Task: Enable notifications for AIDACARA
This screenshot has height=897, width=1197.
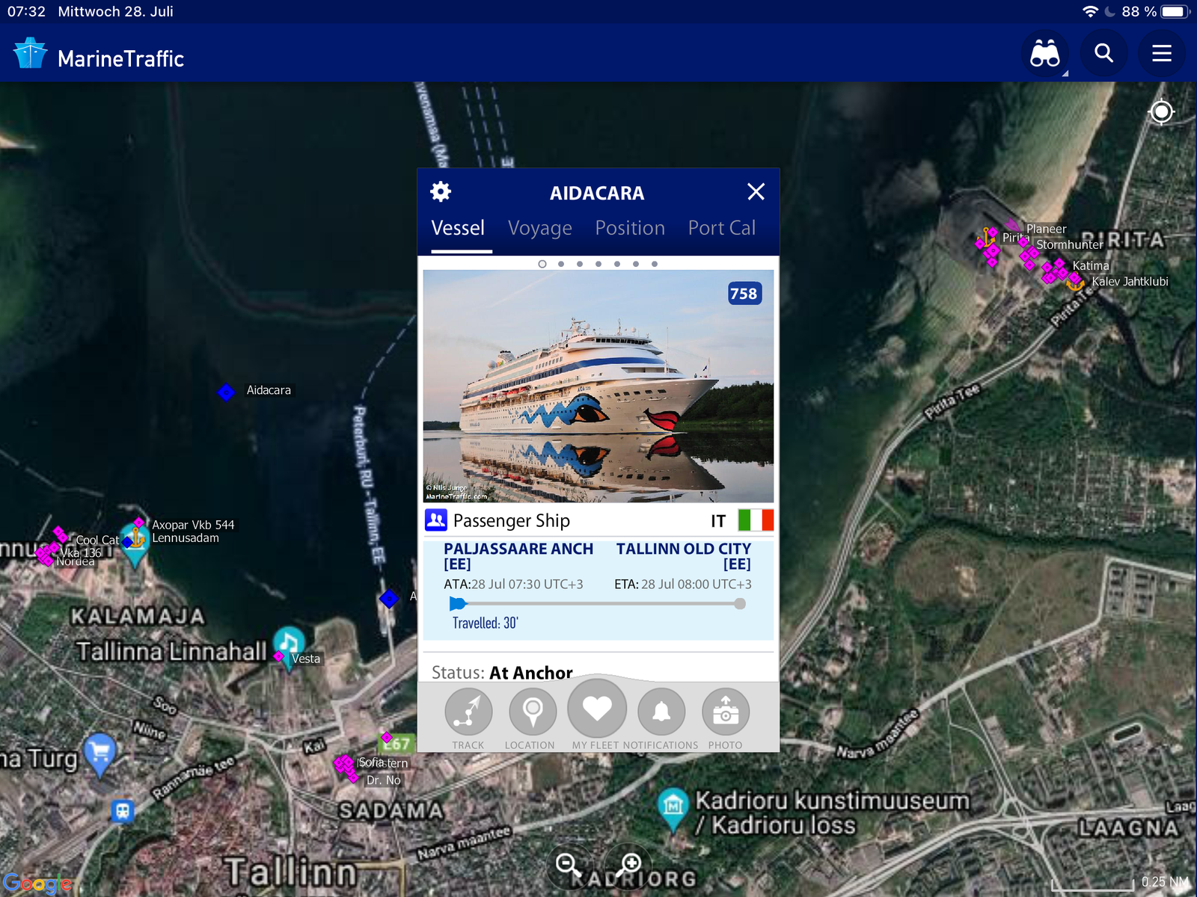Action: [x=661, y=712]
